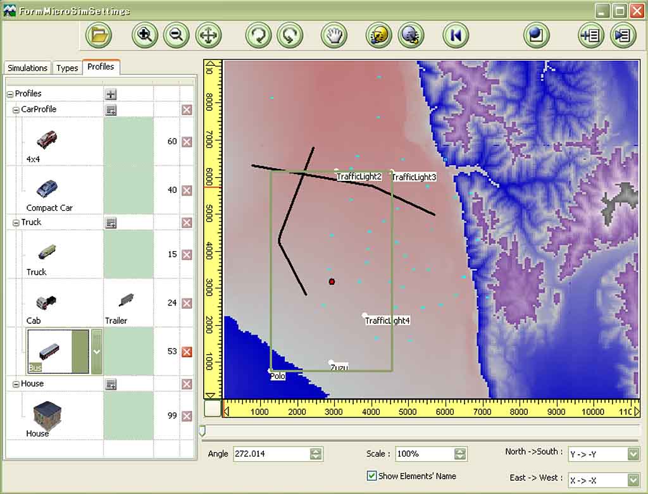Switch to the Types tab

click(x=67, y=68)
